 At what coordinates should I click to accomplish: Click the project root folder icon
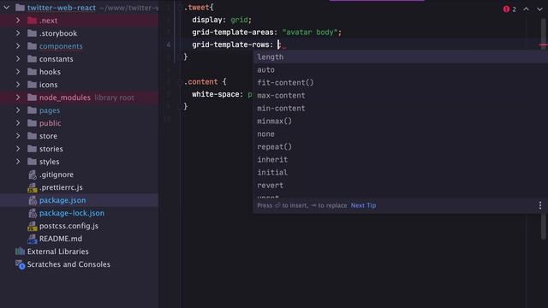20,8
